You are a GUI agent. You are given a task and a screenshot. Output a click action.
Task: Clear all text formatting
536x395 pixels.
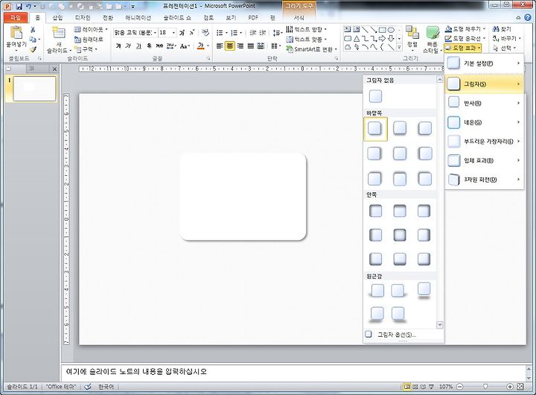[205, 33]
